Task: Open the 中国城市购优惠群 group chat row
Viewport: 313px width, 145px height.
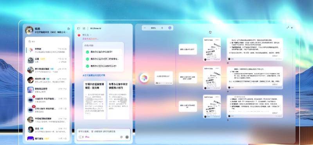Action: 47,120
